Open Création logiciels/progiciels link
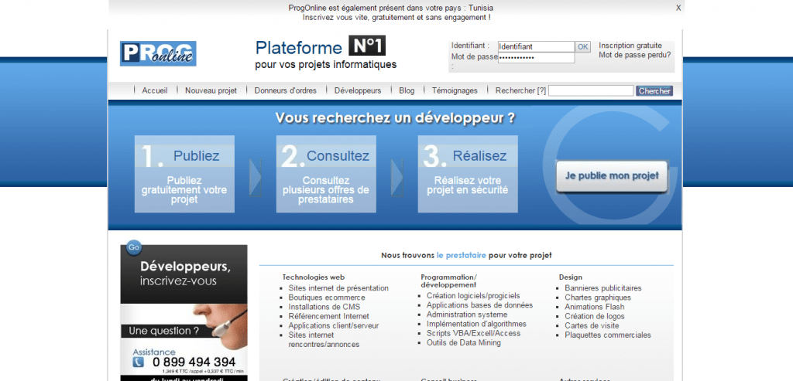Viewport: 793px width, 381px height. [473, 296]
